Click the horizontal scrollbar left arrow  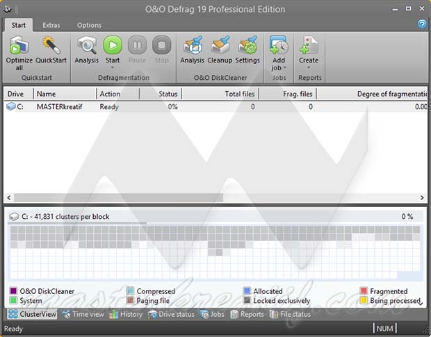[x=9, y=197]
